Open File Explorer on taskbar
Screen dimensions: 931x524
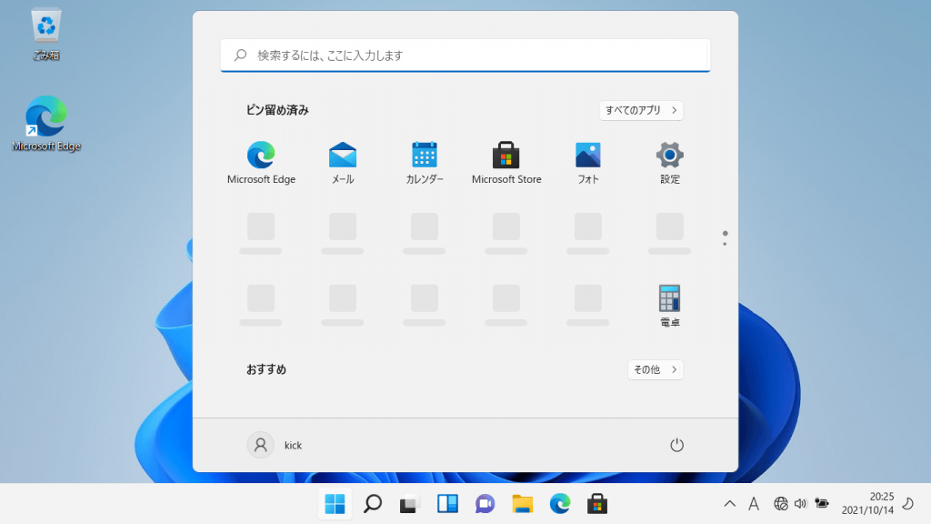point(522,504)
